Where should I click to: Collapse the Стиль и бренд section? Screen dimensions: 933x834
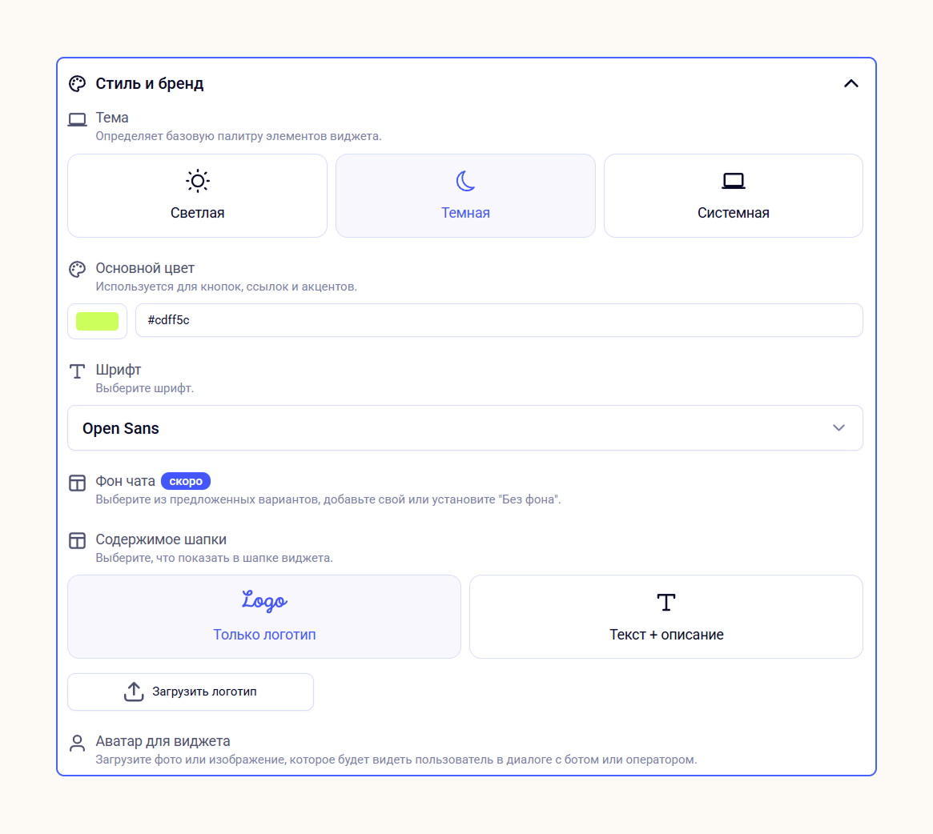[x=851, y=84]
